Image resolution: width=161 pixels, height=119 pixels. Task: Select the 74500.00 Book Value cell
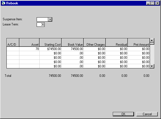pyautogui.click(x=72, y=49)
